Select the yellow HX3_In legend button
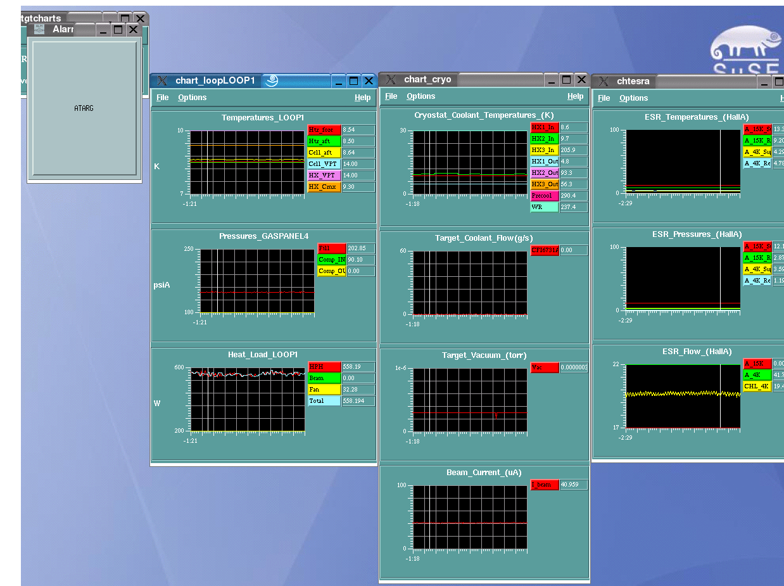784x586 pixels. coord(545,150)
